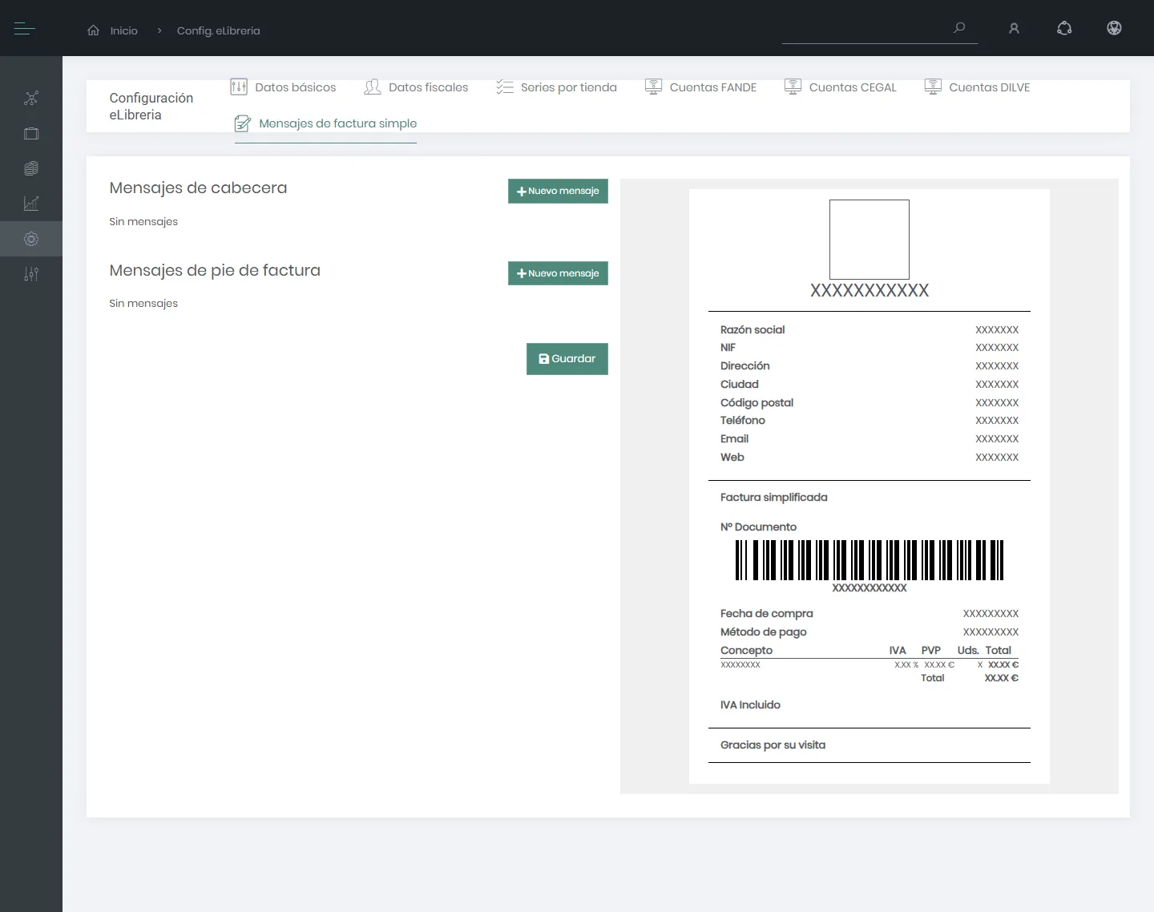Image resolution: width=1154 pixels, height=912 pixels.
Task: Click the Config. eLibreria breadcrumb
Action: [219, 30]
